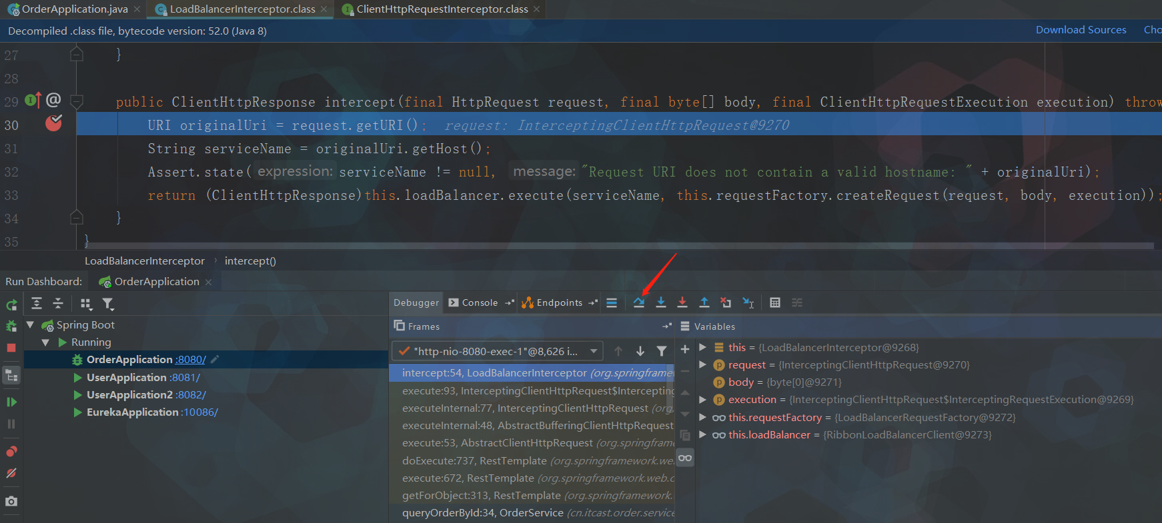Close the OrderApplication run dashboard tab

tap(208, 282)
